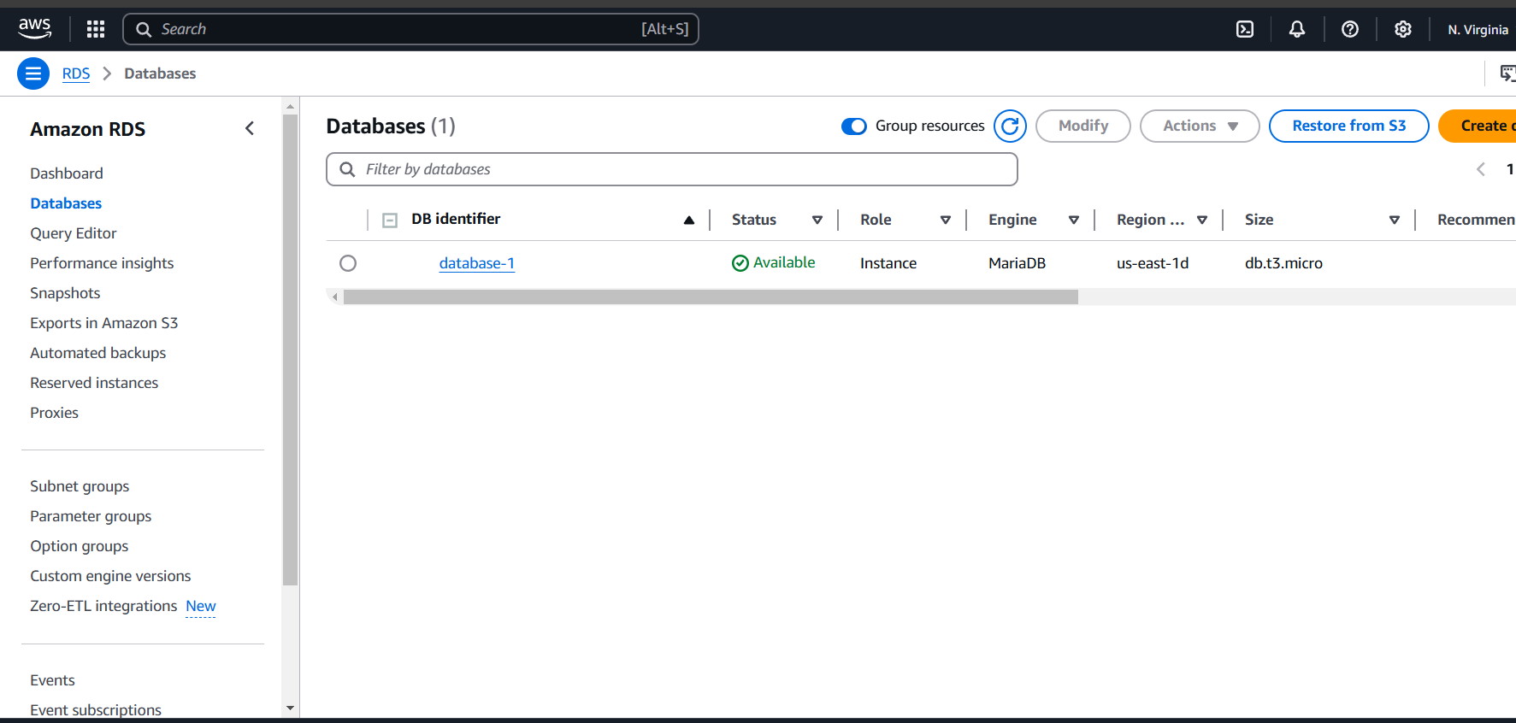This screenshot has height=723, width=1516.
Task: Refresh the databases list
Action: 1010,126
